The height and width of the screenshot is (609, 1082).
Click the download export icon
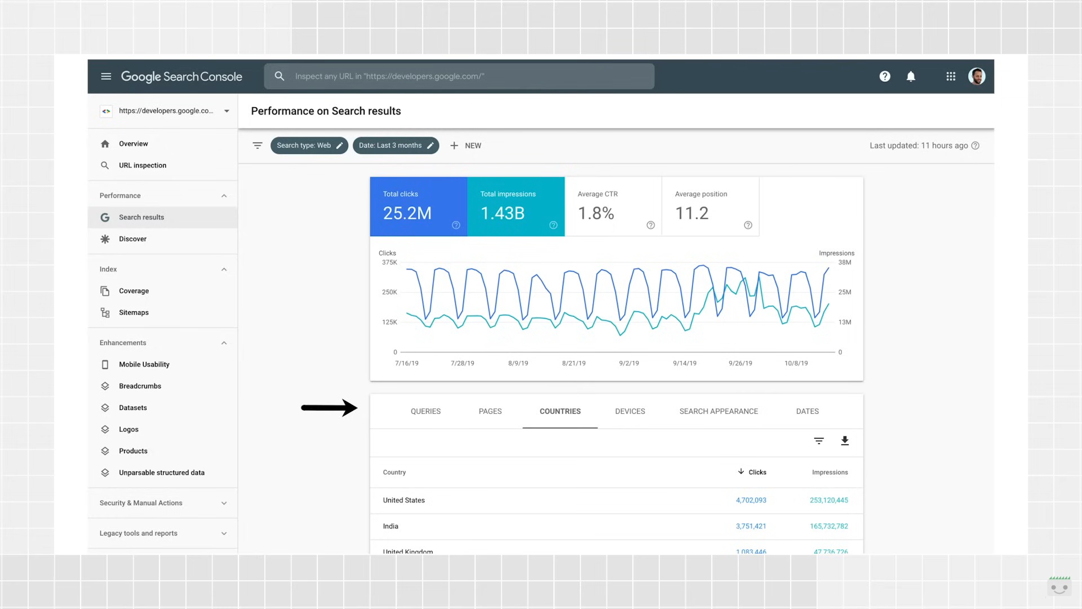(x=845, y=441)
